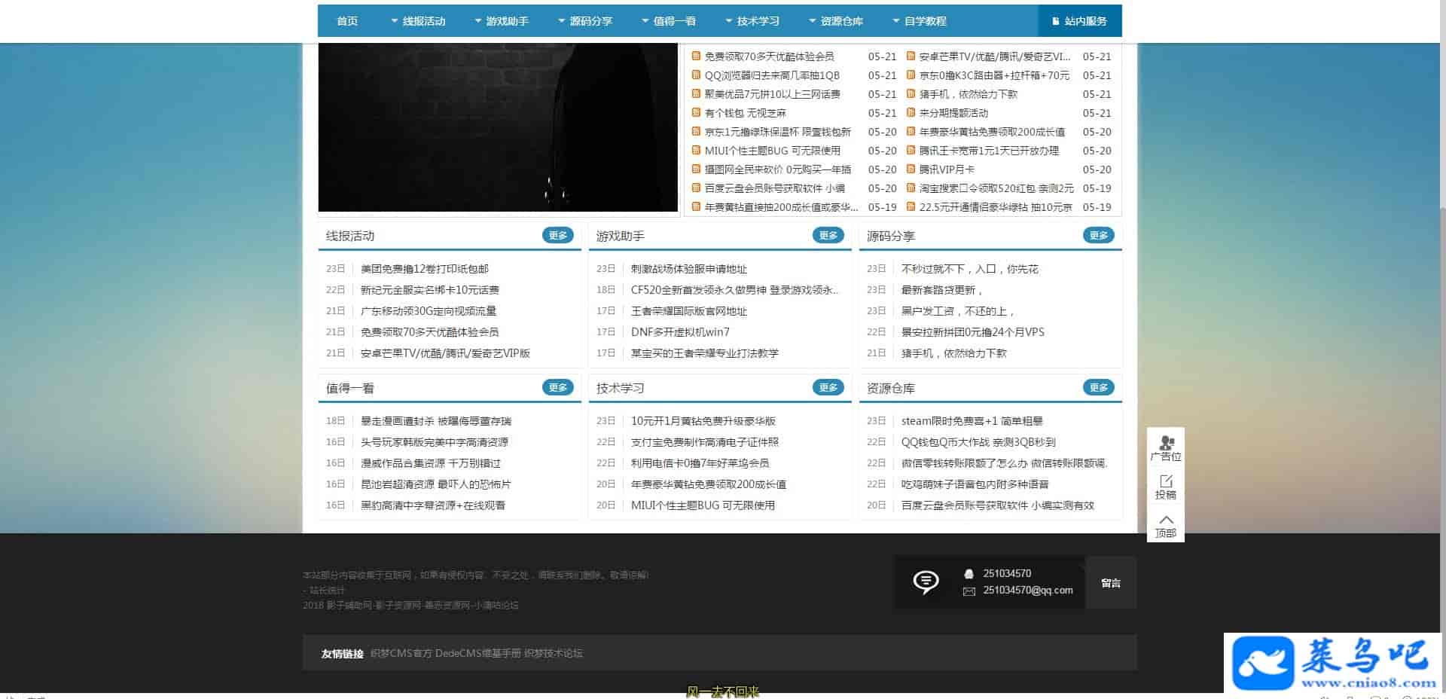Click the email envelope icon in footer
The width and height of the screenshot is (1446, 699).
click(969, 591)
